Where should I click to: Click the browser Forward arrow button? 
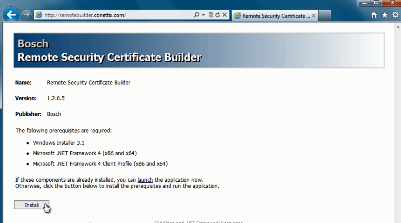[x=27, y=15]
